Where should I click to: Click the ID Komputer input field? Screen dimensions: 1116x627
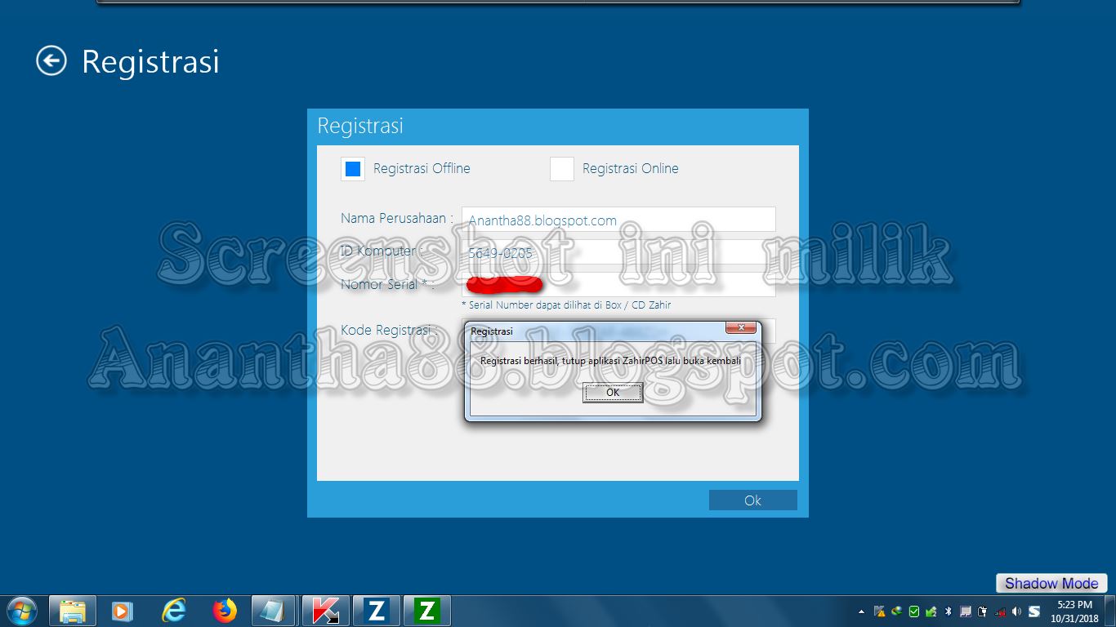pyautogui.click(x=618, y=252)
